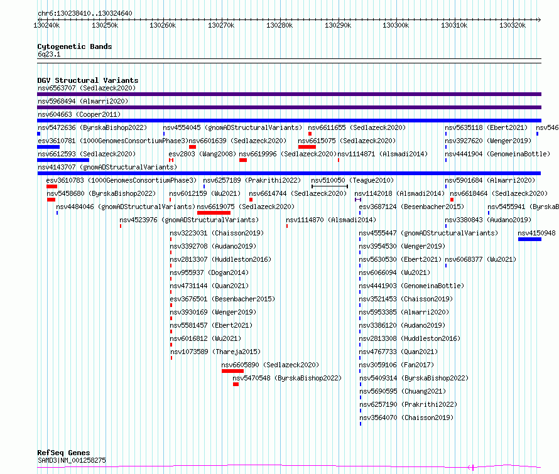Select the 130280k position on coordinate ruler
The image size is (559, 474).
tap(279, 25)
